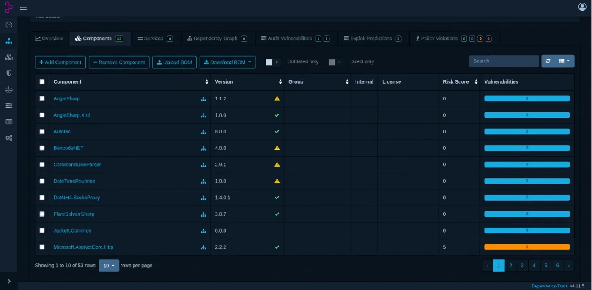Screen dimensions: 592x290
Task: Open Tags list sidebar icon
Action: pos(9,106)
